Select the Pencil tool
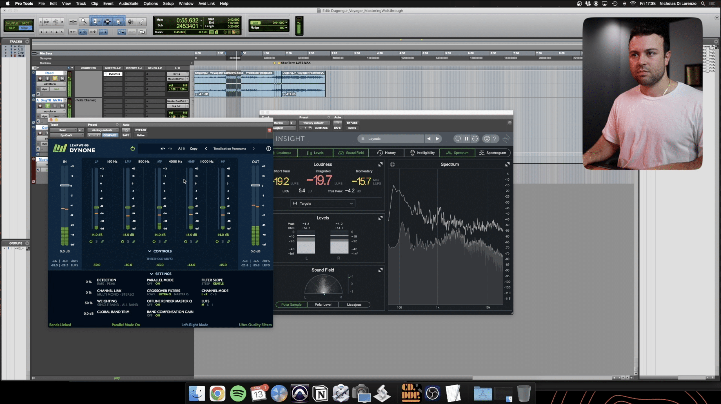Image resolution: width=721 pixels, height=404 pixels. tap(142, 21)
